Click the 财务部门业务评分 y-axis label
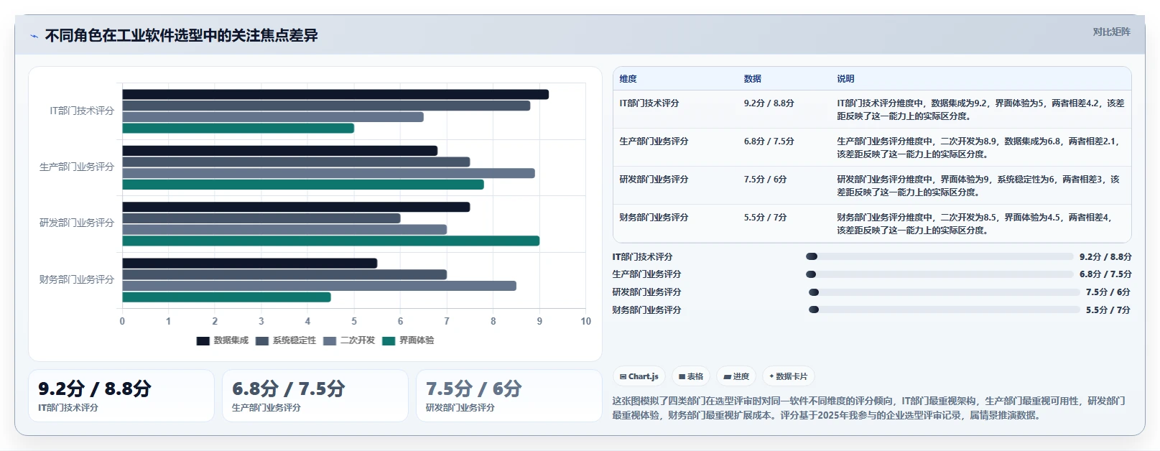 (77, 279)
